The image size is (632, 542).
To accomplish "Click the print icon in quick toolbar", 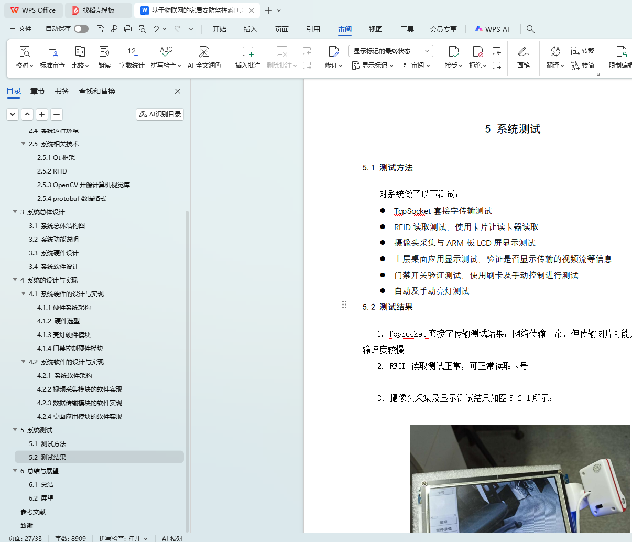I will point(128,29).
